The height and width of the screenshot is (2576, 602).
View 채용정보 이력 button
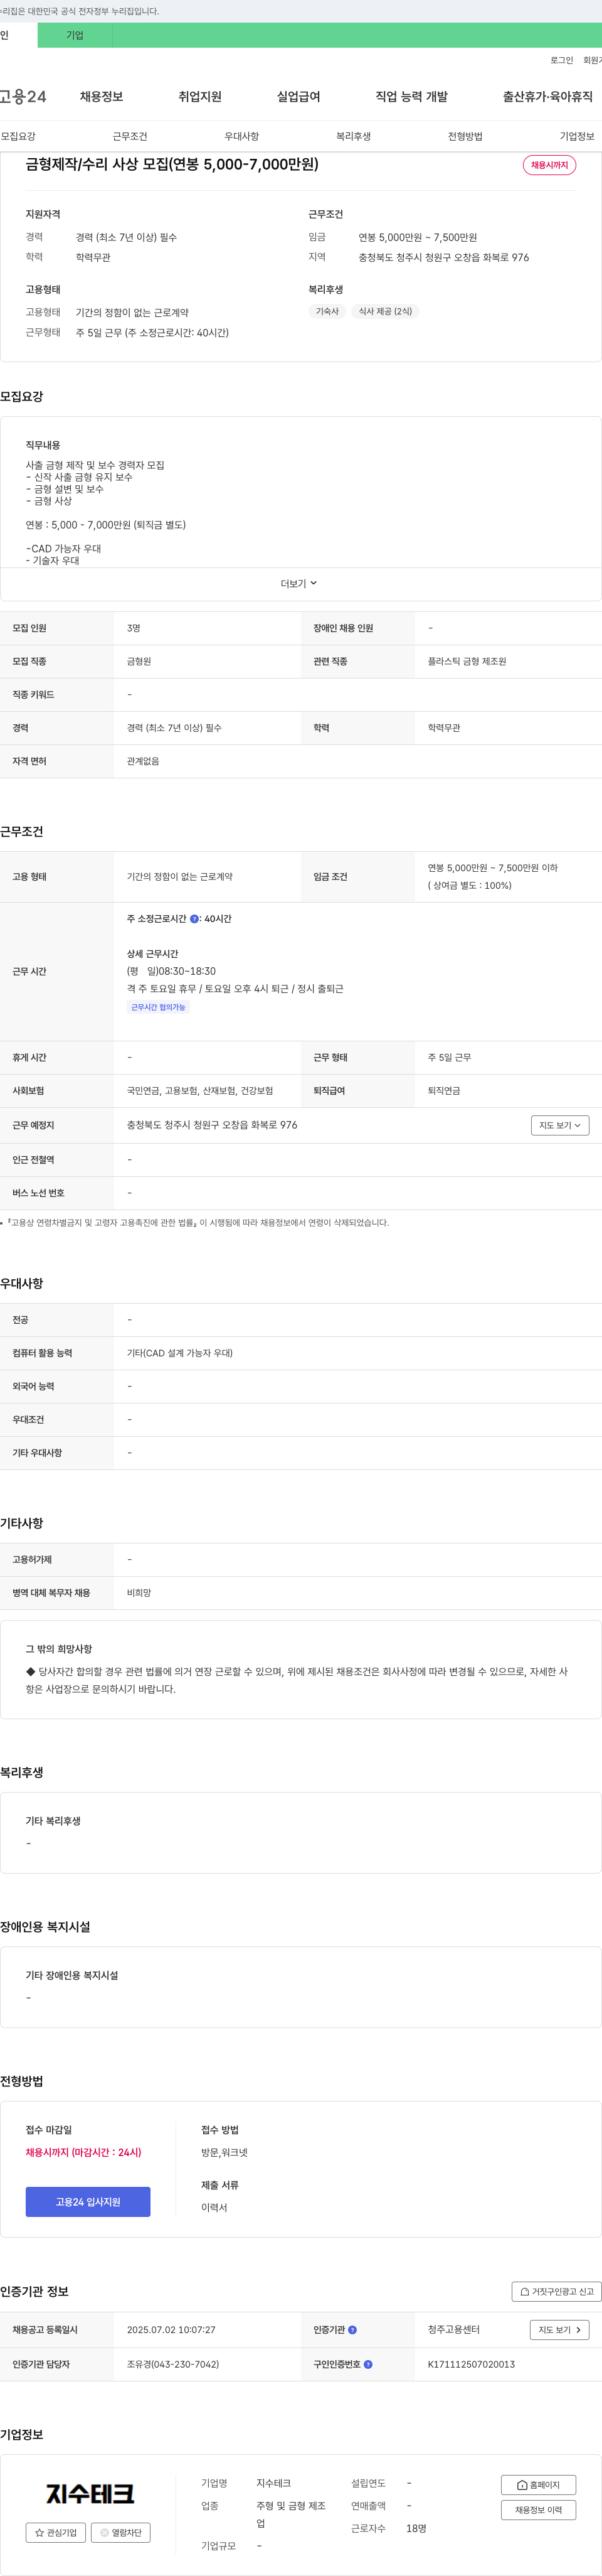(538, 2509)
